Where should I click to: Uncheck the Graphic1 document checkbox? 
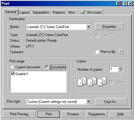click(13, 74)
